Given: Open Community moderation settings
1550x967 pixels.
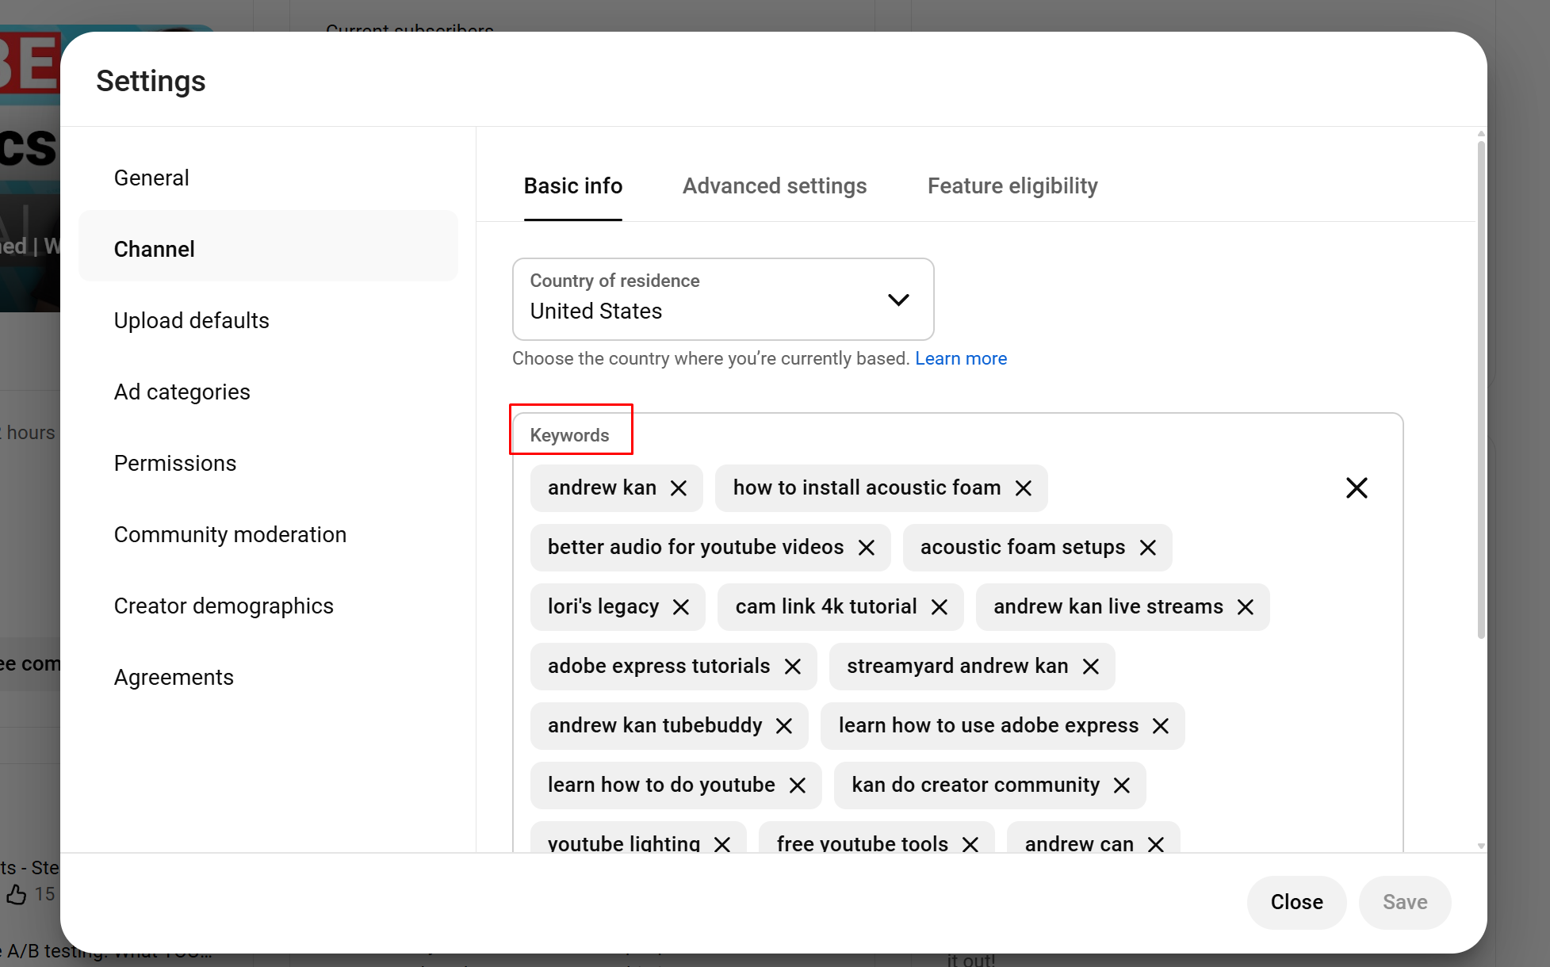Looking at the screenshot, I should click(230, 534).
